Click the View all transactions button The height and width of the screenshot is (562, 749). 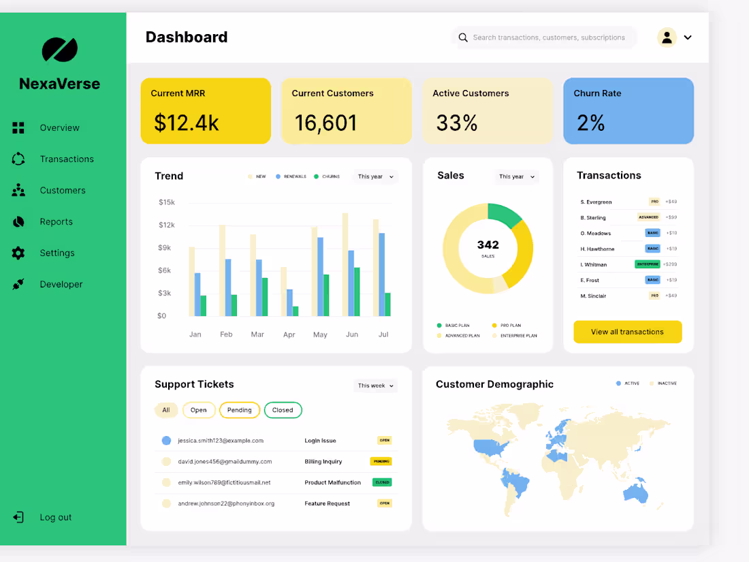click(627, 332)
